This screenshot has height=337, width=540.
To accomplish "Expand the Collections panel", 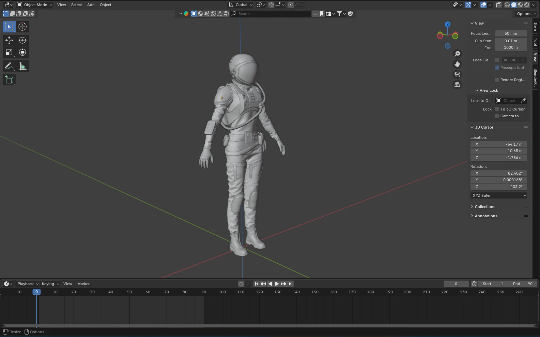I will point(485,207).
